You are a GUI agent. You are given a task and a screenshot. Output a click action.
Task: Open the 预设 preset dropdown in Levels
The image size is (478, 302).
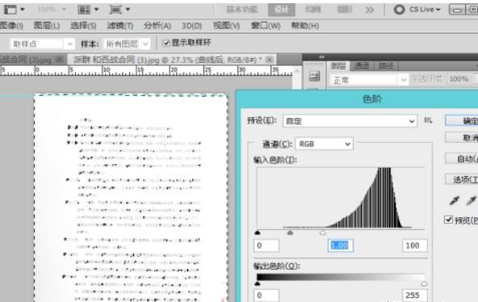pos(350,121)
